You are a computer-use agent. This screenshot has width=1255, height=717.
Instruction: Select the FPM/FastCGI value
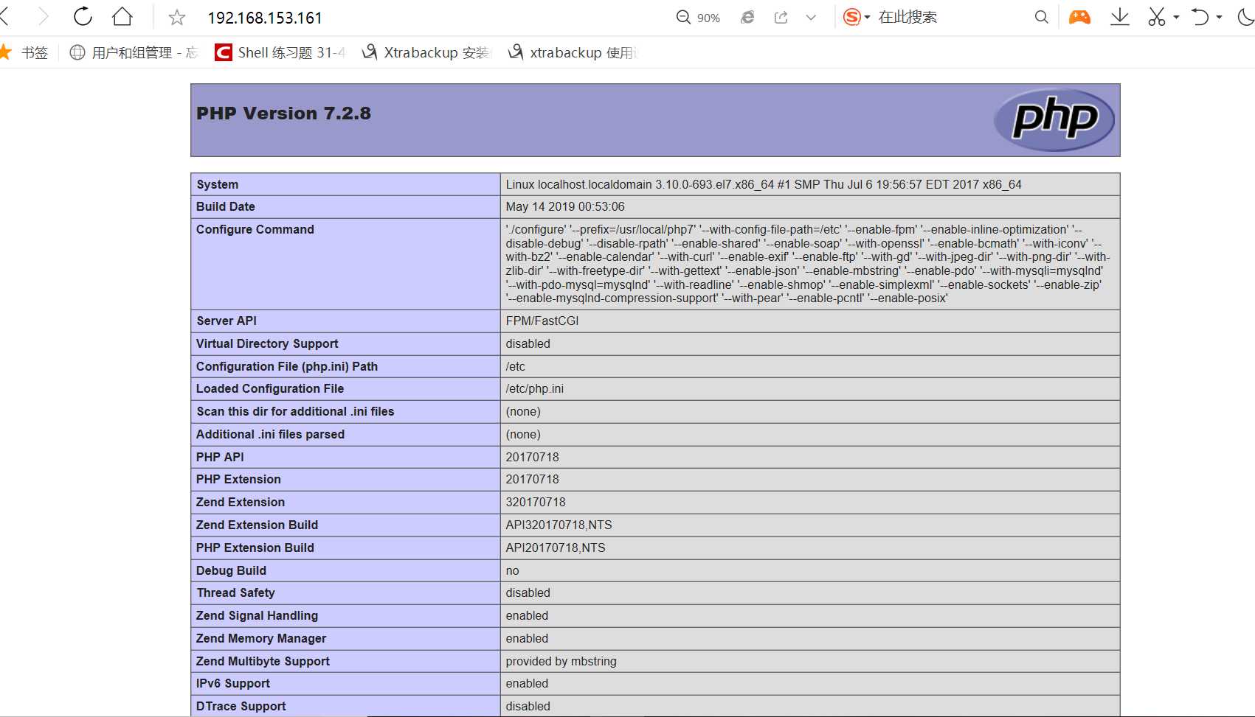[542, 321]
